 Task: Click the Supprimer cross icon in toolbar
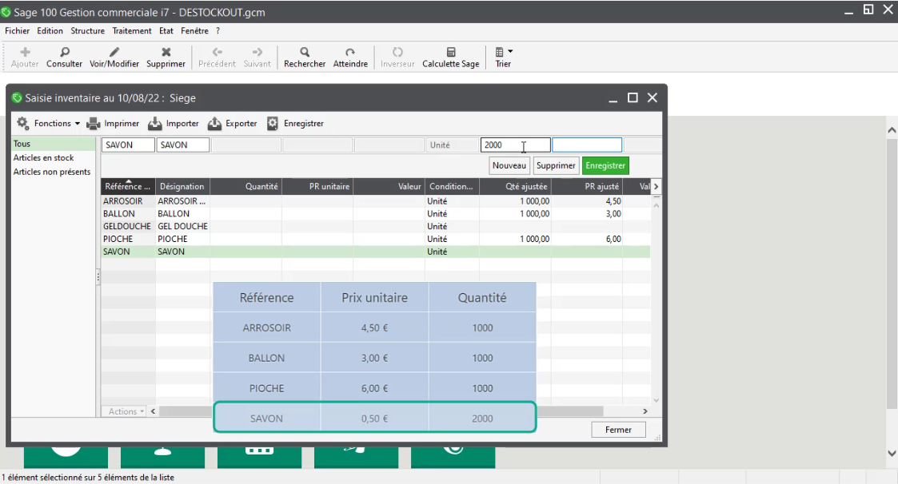pos(166,54)
